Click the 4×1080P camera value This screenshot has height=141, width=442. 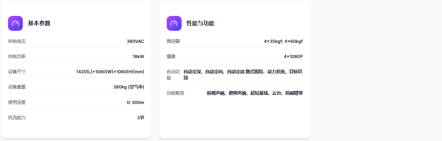(293, 57)
